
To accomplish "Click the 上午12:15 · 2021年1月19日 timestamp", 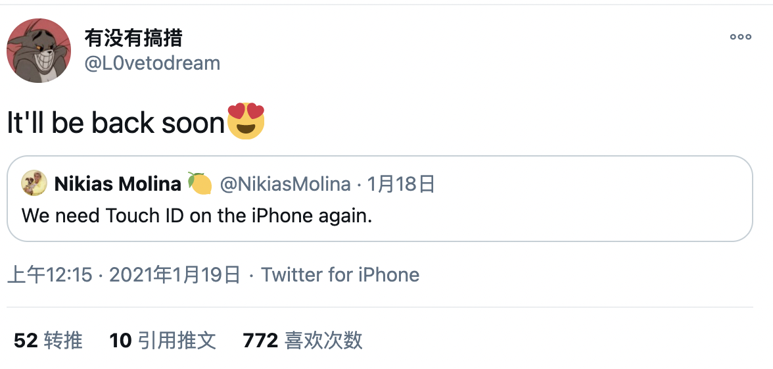I will pyautogui.click(x=124, y=275).
